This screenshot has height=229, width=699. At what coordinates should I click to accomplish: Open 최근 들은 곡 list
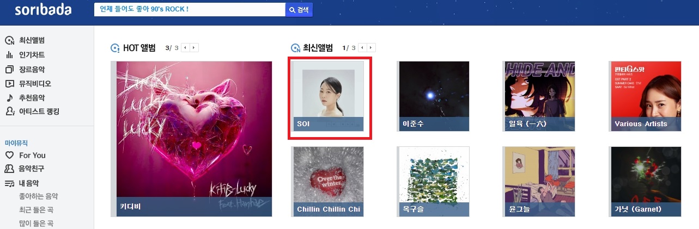(36, 210)
